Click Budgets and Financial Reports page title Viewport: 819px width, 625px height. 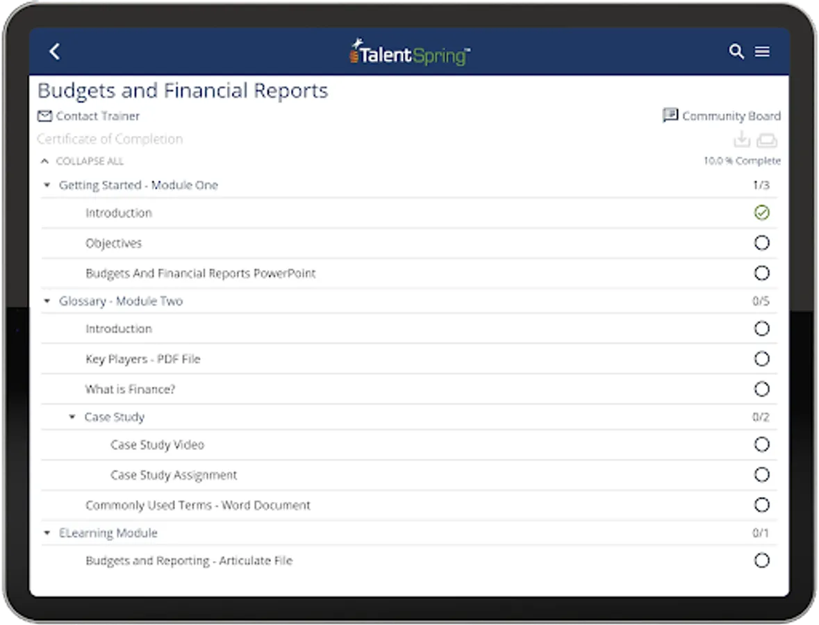[x=183, y=91]
